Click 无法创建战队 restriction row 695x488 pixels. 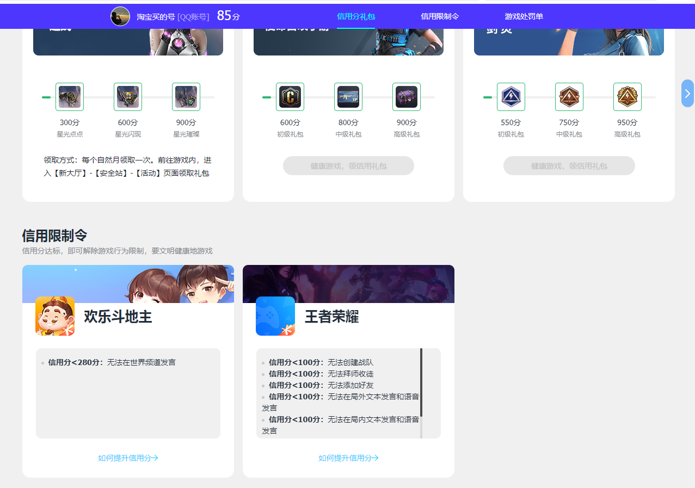pyautogui.click(x=321, y=362)
